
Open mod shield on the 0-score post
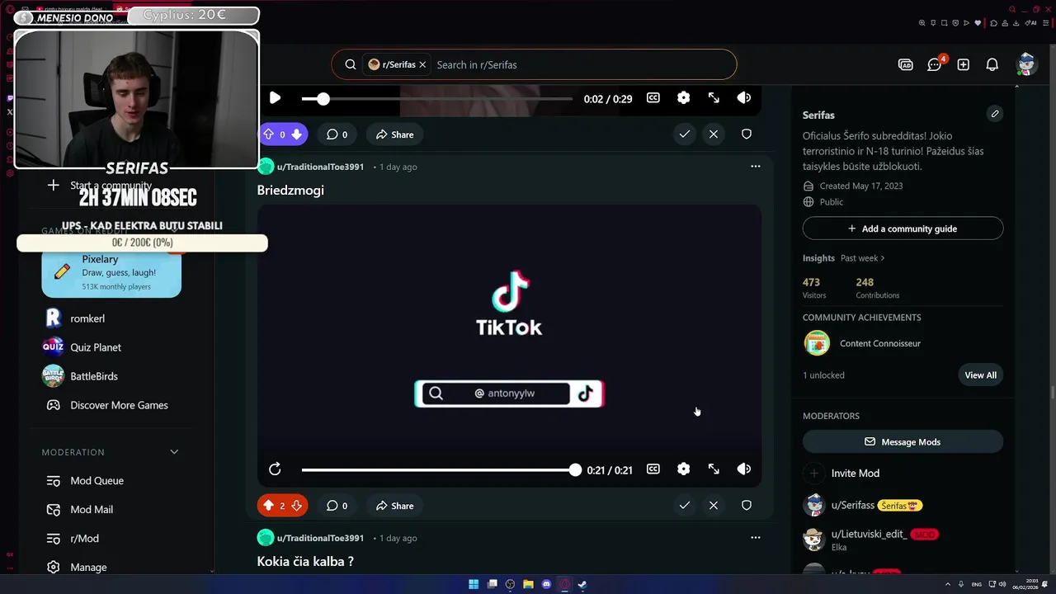(x=747, y=134)
